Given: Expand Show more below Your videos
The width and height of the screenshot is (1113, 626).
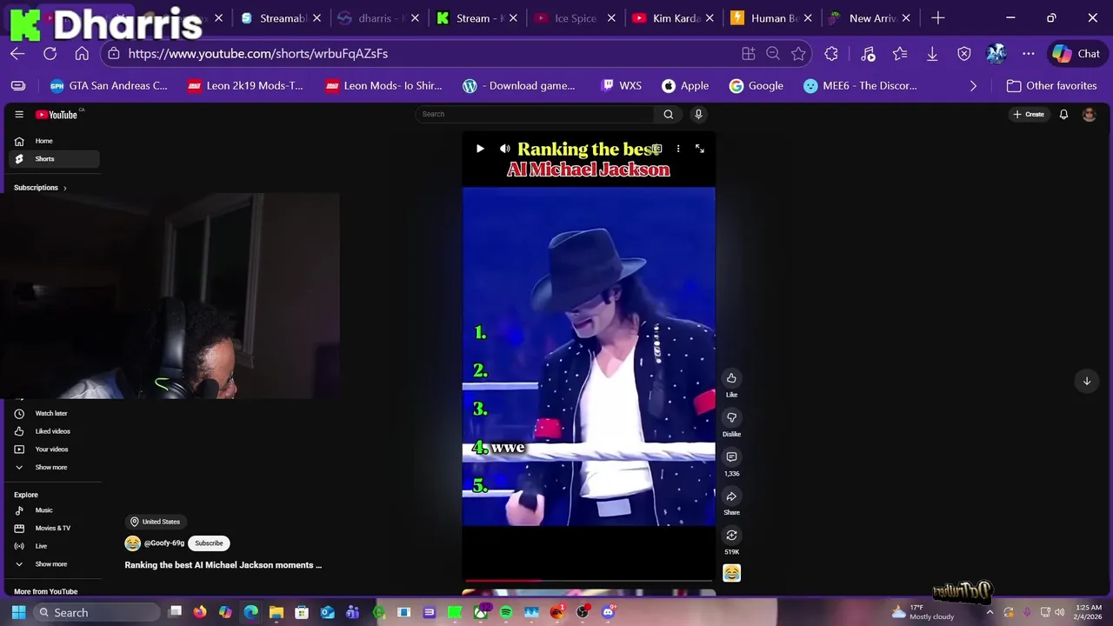Looking at the screenshot, I should 54,467.
